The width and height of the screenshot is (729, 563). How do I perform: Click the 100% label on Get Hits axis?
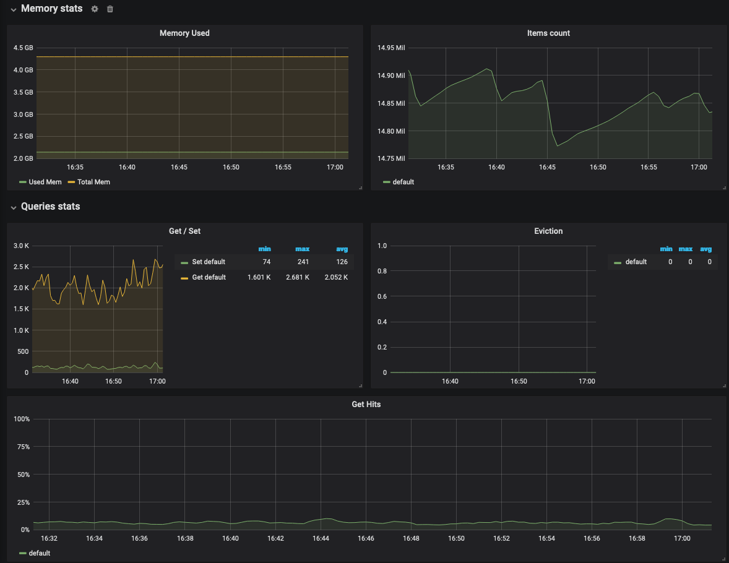(22, 419)
